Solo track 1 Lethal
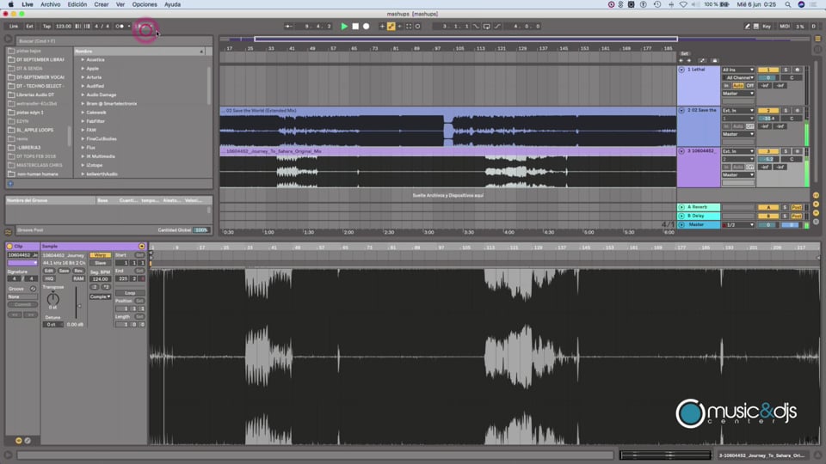 coord(786,70)
